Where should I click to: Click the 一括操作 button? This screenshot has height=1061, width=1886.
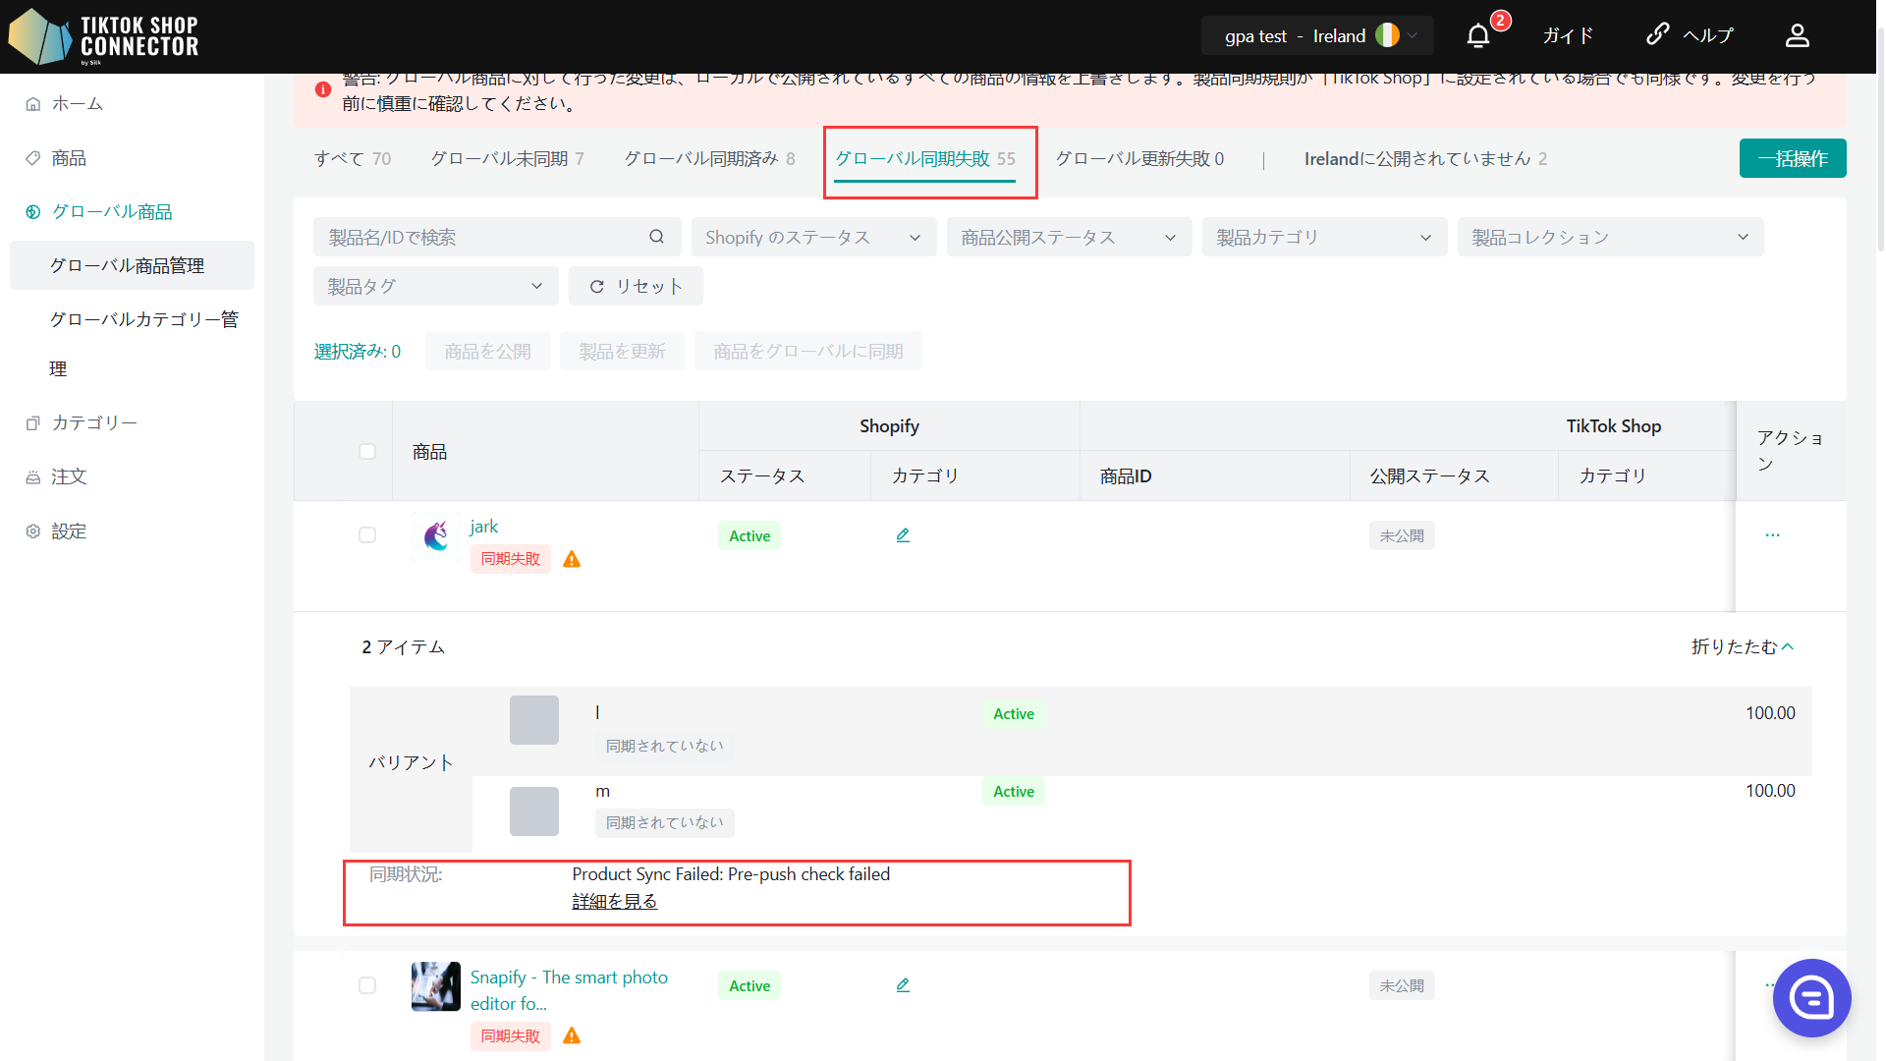point(1793,158)
